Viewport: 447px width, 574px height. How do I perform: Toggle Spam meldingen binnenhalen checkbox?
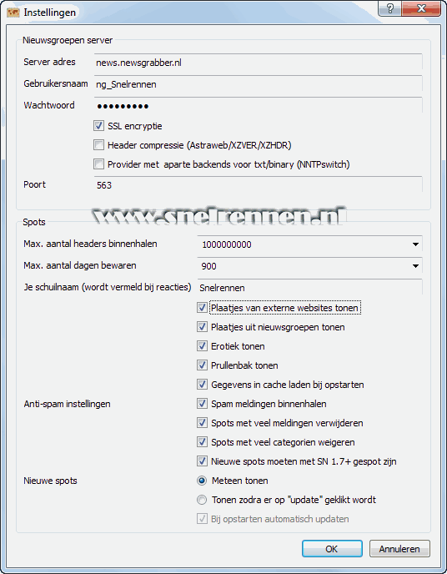click(202, 404)
